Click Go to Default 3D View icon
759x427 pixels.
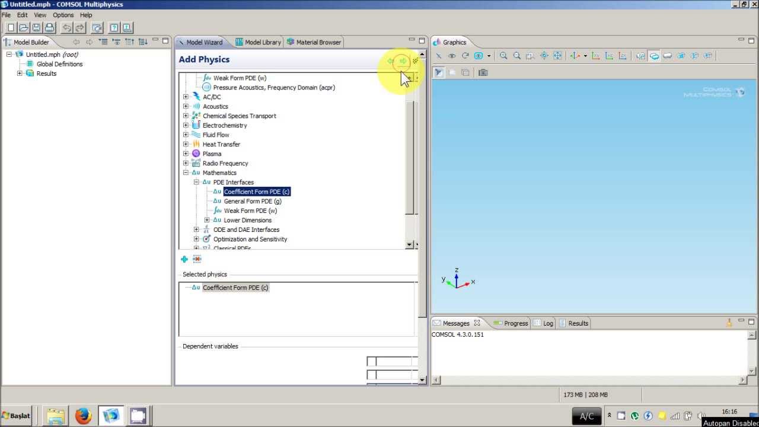tap(575, 56)
